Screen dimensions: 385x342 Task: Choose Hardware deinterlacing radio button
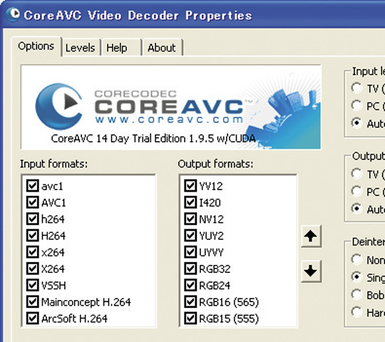tap(356, 312)
